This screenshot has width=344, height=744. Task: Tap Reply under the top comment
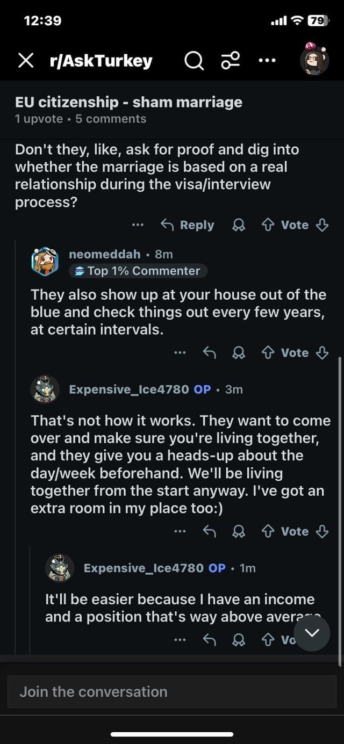pos(188,225)
